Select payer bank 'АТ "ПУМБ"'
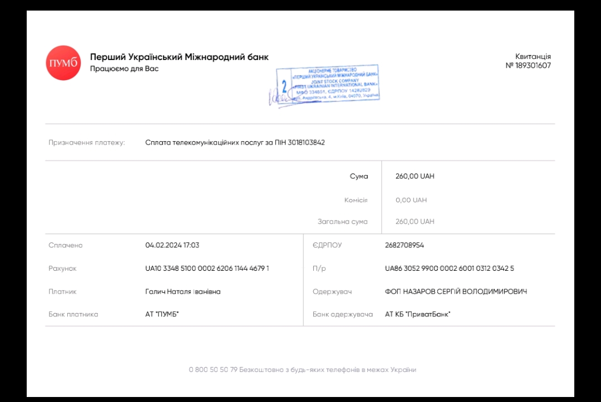The image size is (601, 402). (x=162, y=314)
